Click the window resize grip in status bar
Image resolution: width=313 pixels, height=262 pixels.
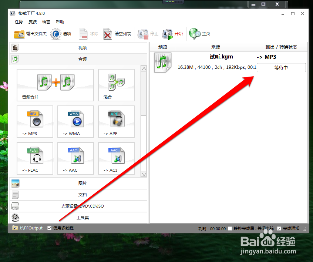pyautogui.click(x=304, y=229)
